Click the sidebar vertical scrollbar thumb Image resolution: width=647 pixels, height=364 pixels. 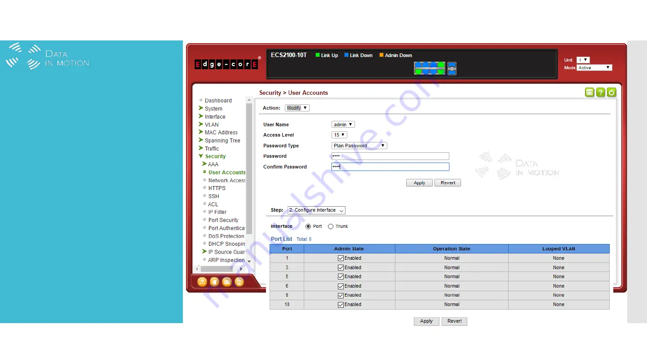tap(249, 169)
